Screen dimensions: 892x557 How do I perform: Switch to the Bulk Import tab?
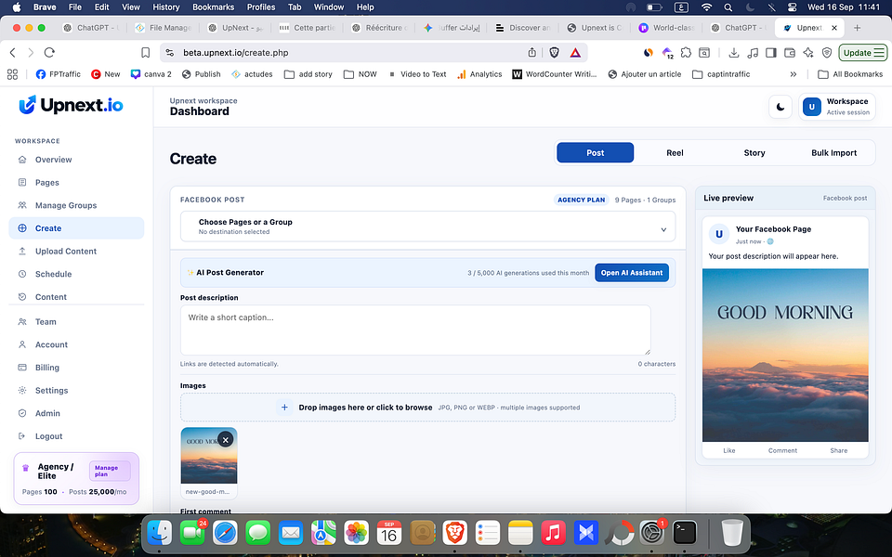(x=834, y=153)
